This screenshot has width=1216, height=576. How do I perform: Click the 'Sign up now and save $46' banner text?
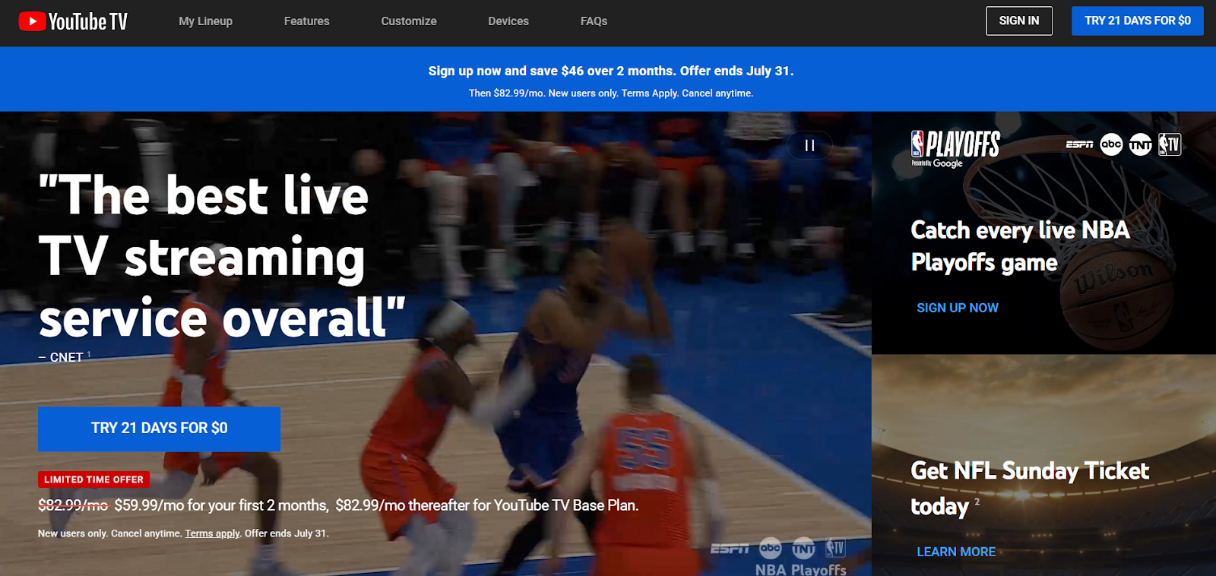[611, 71]
